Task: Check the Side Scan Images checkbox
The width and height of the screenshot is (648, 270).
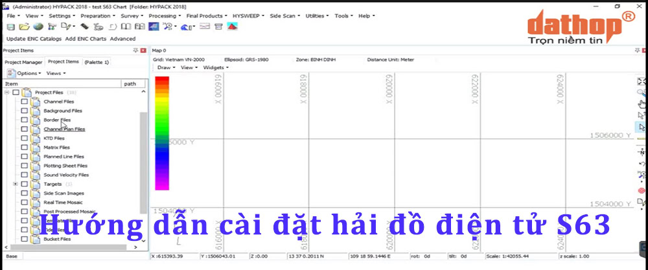Action: pos(25,193)
